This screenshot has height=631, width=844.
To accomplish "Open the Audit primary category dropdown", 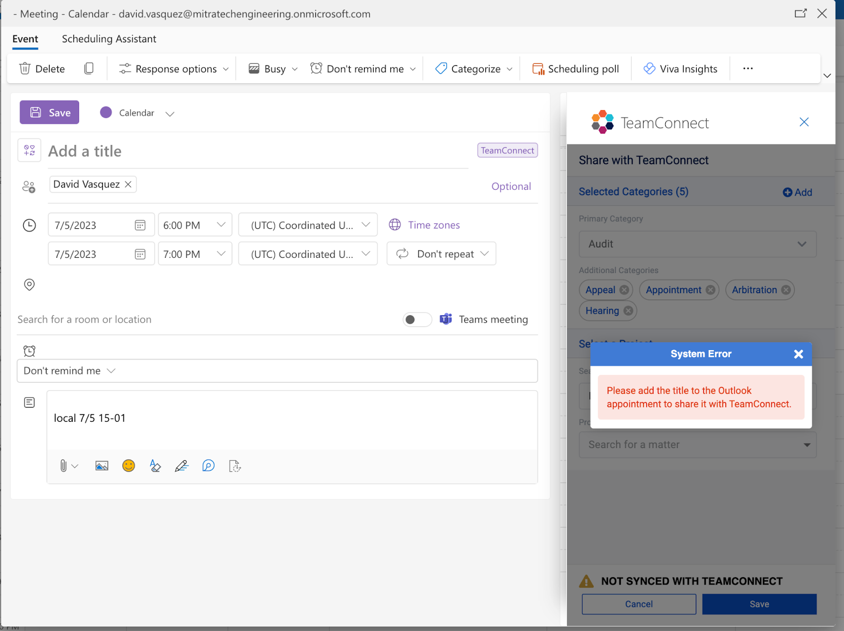I will (697, 244).
